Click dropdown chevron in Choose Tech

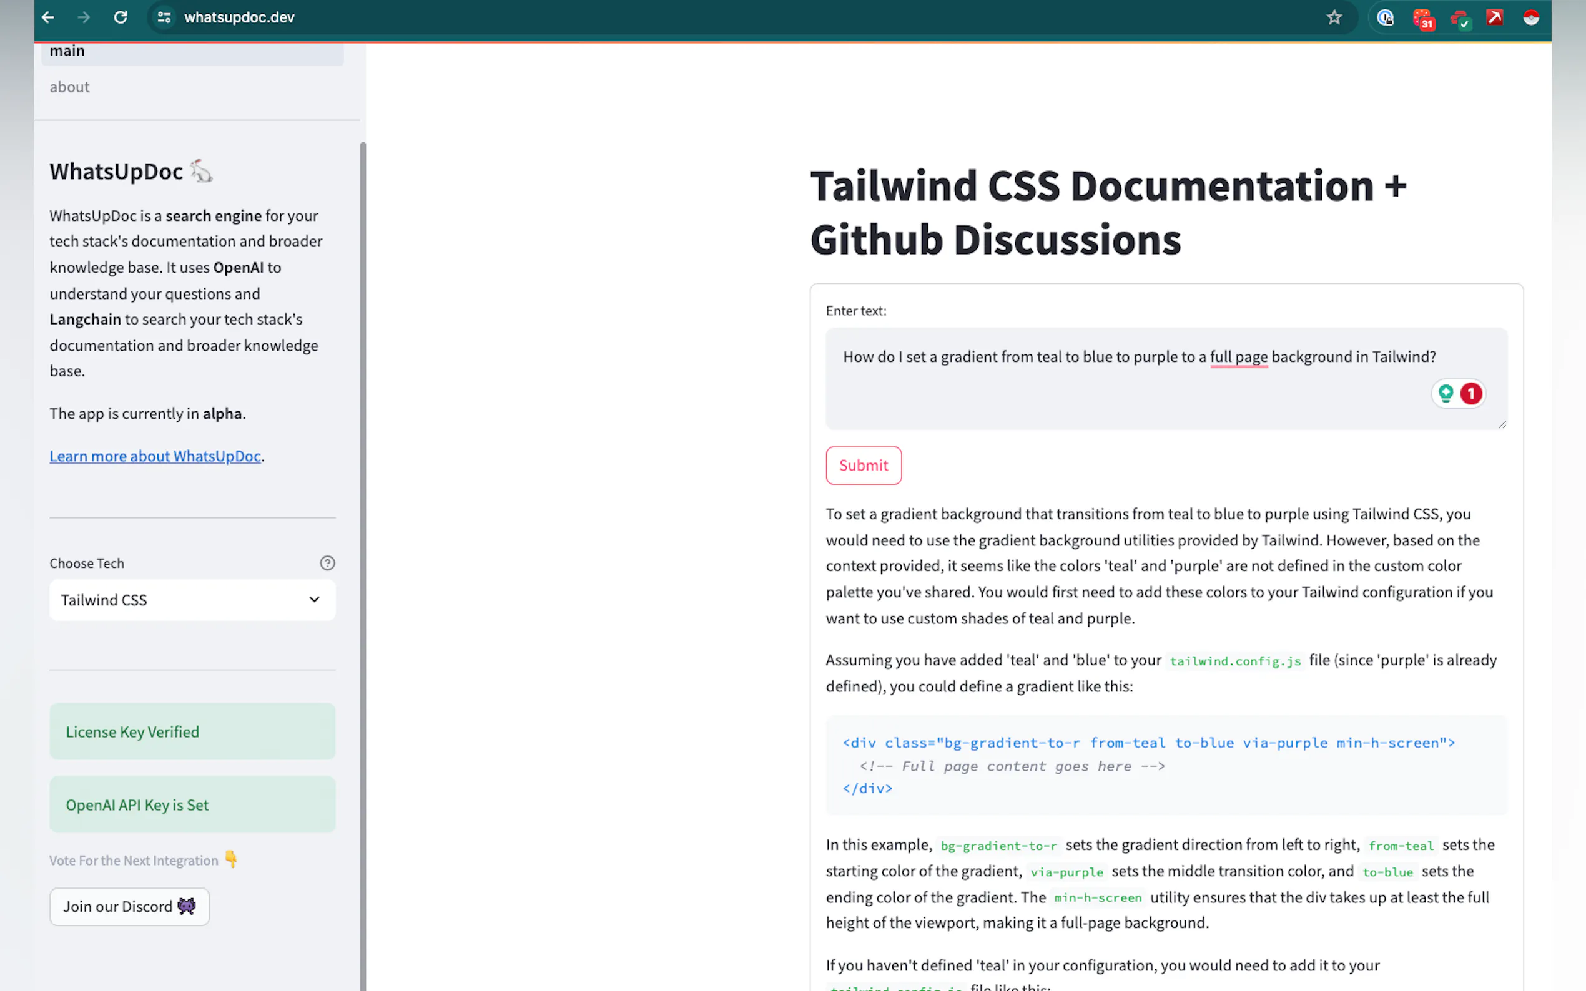(x=315, y=600)
